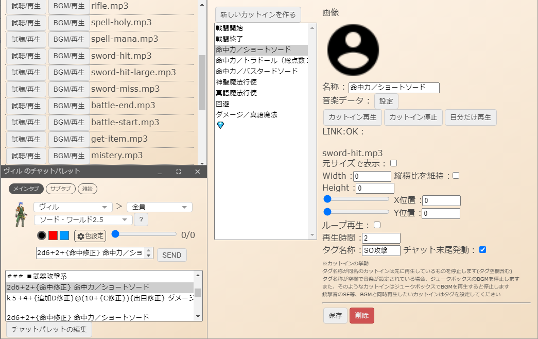This screenshot has height=339, width=538.
Task: Minimize the chat palette window
Action: (160, 172)
